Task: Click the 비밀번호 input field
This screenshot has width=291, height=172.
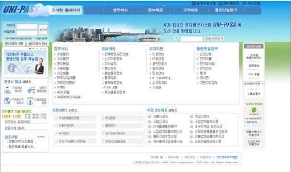Action: (27, 33)
